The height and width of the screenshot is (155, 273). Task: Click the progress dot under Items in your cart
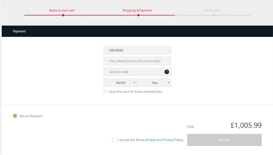[x=63, y=15]
